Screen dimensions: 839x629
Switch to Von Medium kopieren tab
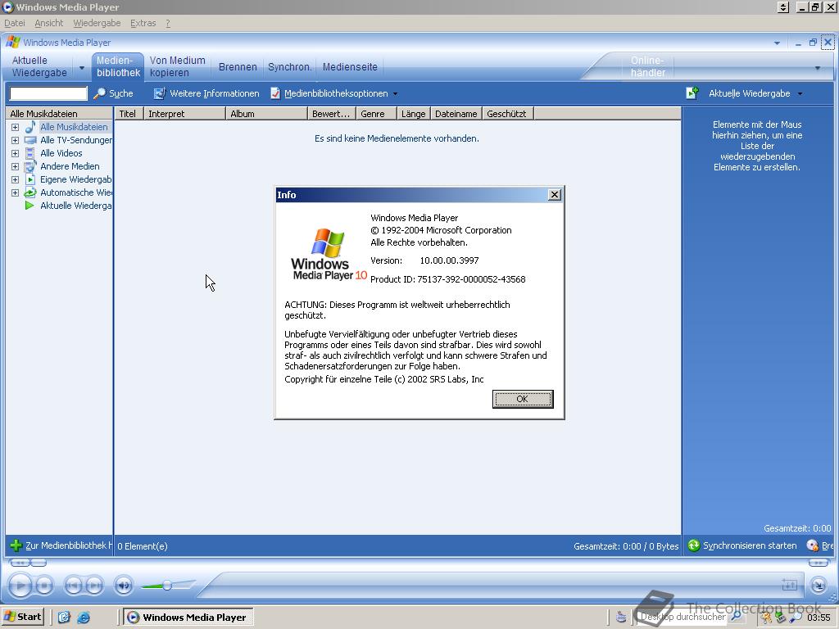click(178, 66)
